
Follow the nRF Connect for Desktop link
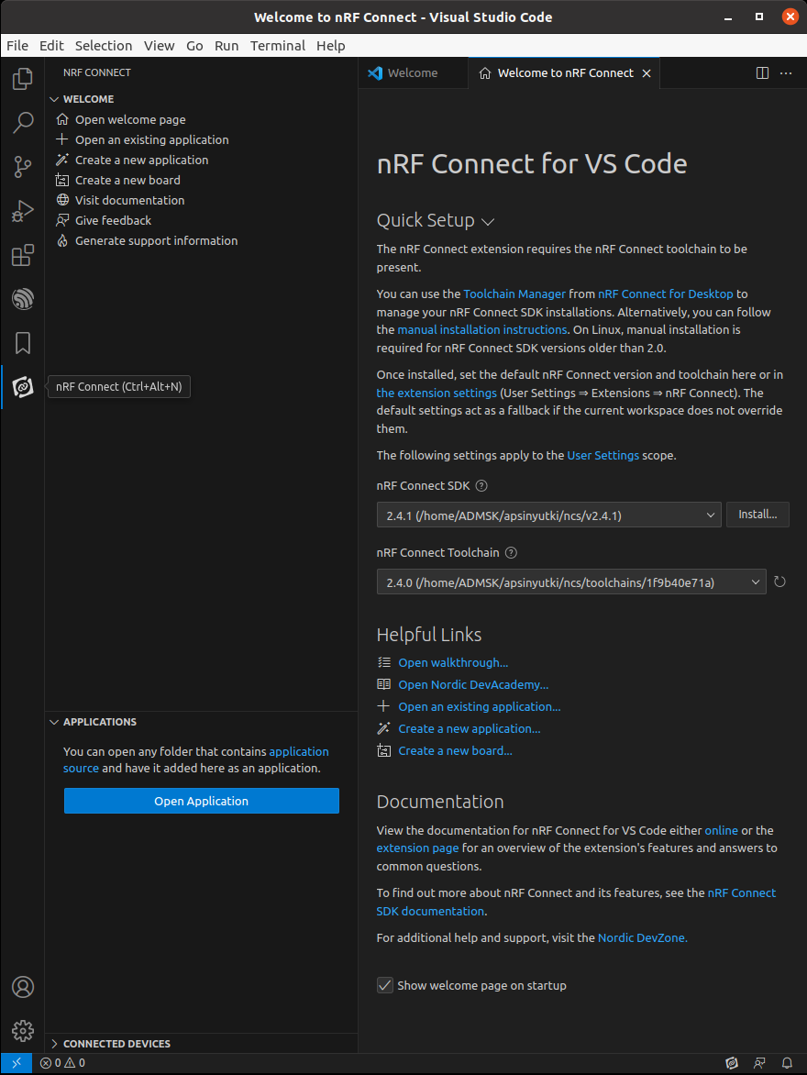[x=666, y=294]
